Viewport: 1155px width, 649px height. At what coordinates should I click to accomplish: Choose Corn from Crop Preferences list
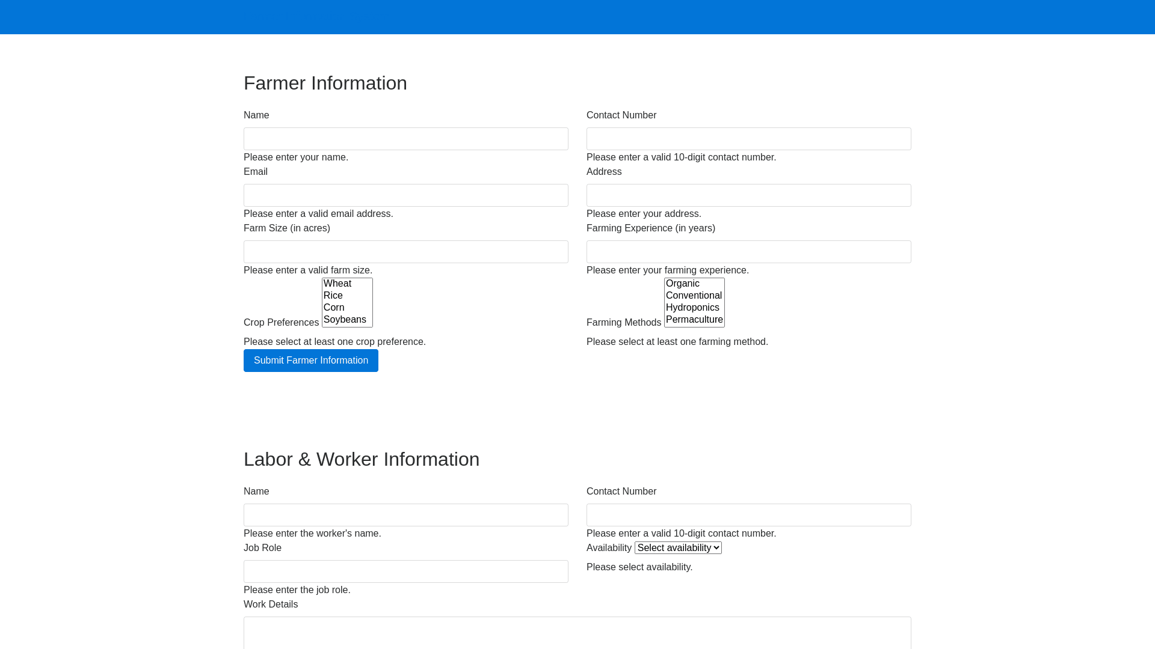tap(346, 308)
